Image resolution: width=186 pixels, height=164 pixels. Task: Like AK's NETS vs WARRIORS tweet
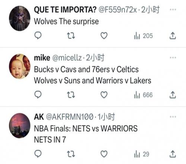[x=104, y=154]
